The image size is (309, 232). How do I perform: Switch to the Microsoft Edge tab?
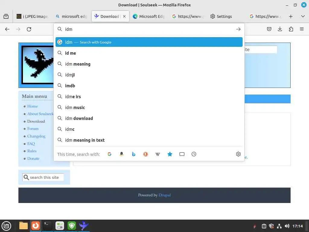(x=149, y=16)
